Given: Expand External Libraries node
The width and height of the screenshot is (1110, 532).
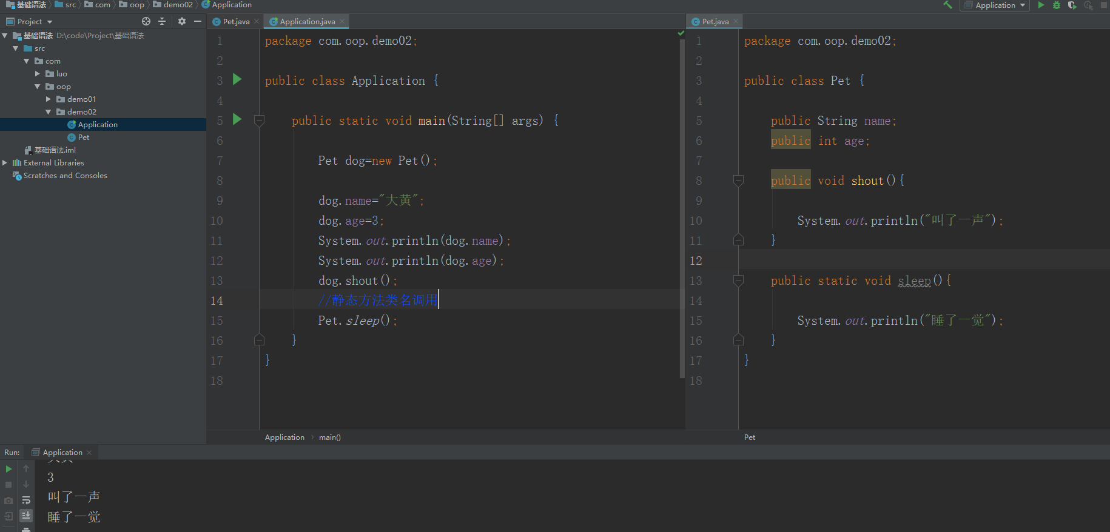Looking at the screenshot, I should point(5,162).
